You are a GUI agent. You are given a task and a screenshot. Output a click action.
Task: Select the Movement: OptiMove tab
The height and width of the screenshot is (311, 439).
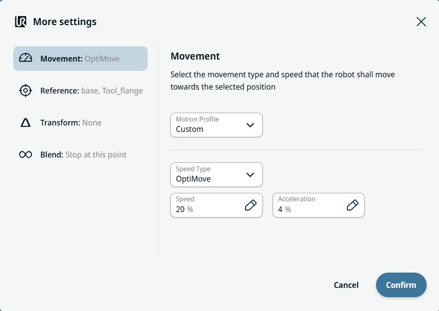click(x=80, y=59)
